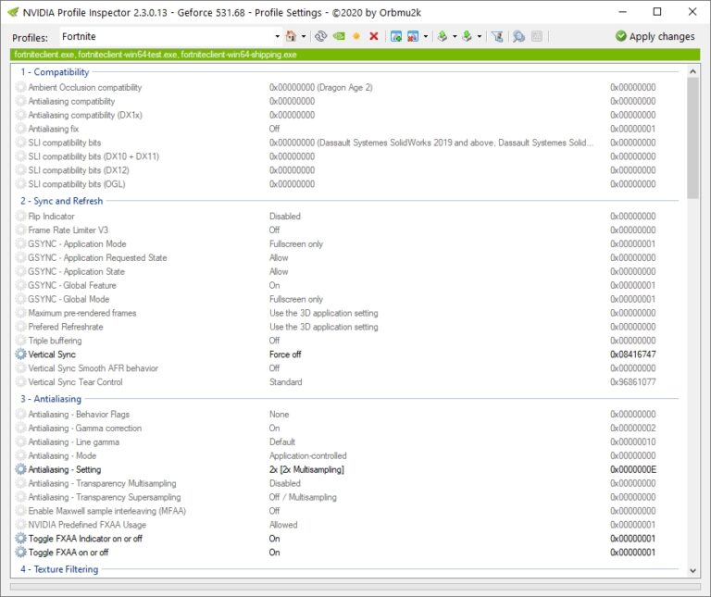
Task: Select the Preferred Refreshrate setting row
Action: point(347,327)
